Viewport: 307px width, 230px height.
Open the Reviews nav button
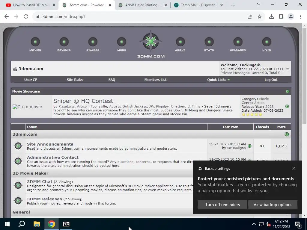click(x=64, y=44)
